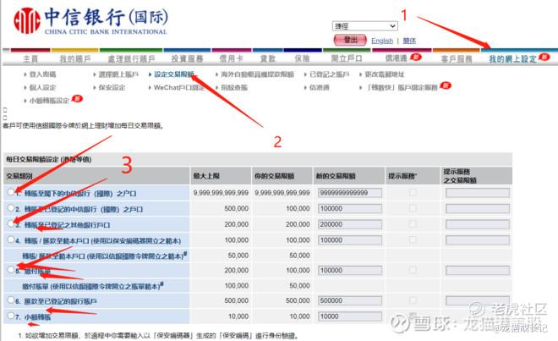Click the 每日交易限額設定 section title
This screenshot has width=558, height=341.
coord(49,160)
